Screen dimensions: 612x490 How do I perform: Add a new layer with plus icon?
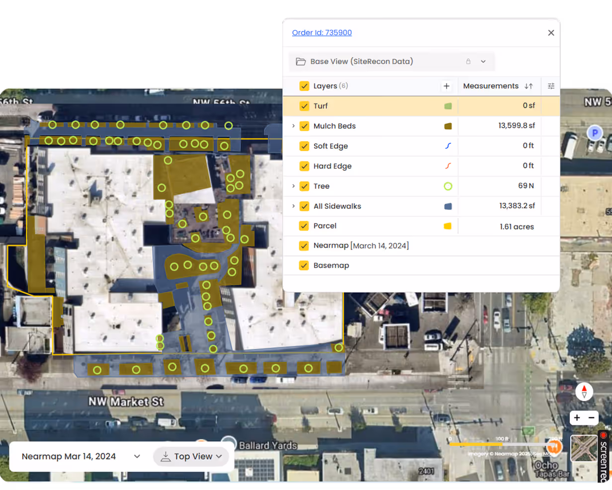(x=446, y=86)
